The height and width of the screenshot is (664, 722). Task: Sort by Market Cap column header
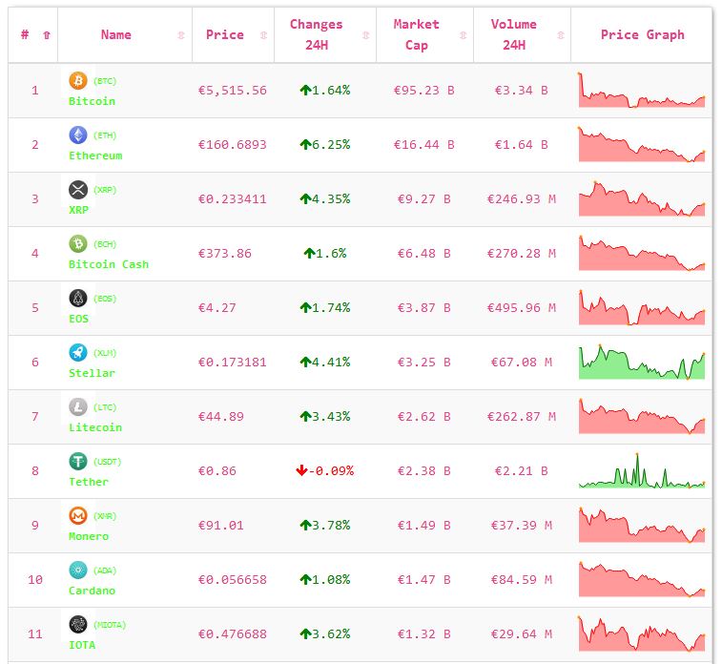416,35
